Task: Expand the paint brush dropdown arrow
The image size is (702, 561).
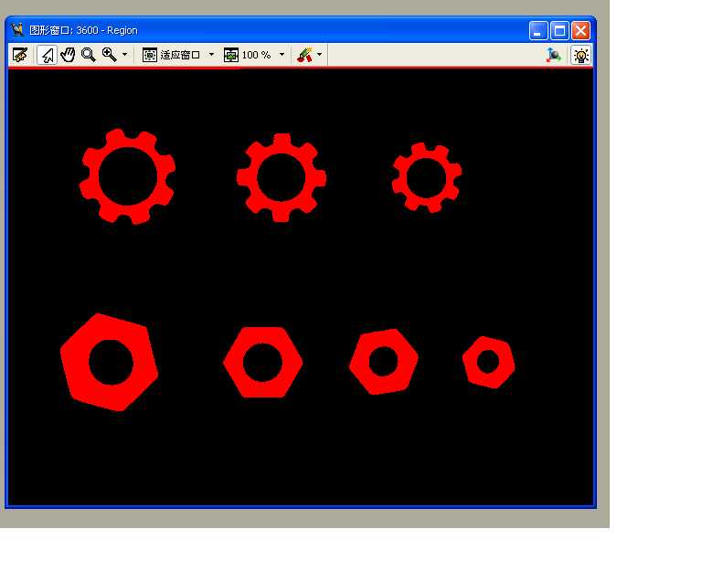Action: pos(319,55)
